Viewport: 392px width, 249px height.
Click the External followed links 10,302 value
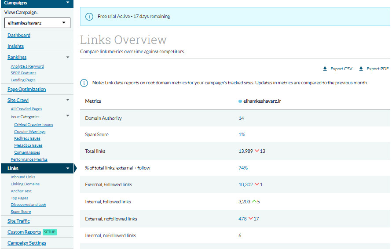point(245,184)
